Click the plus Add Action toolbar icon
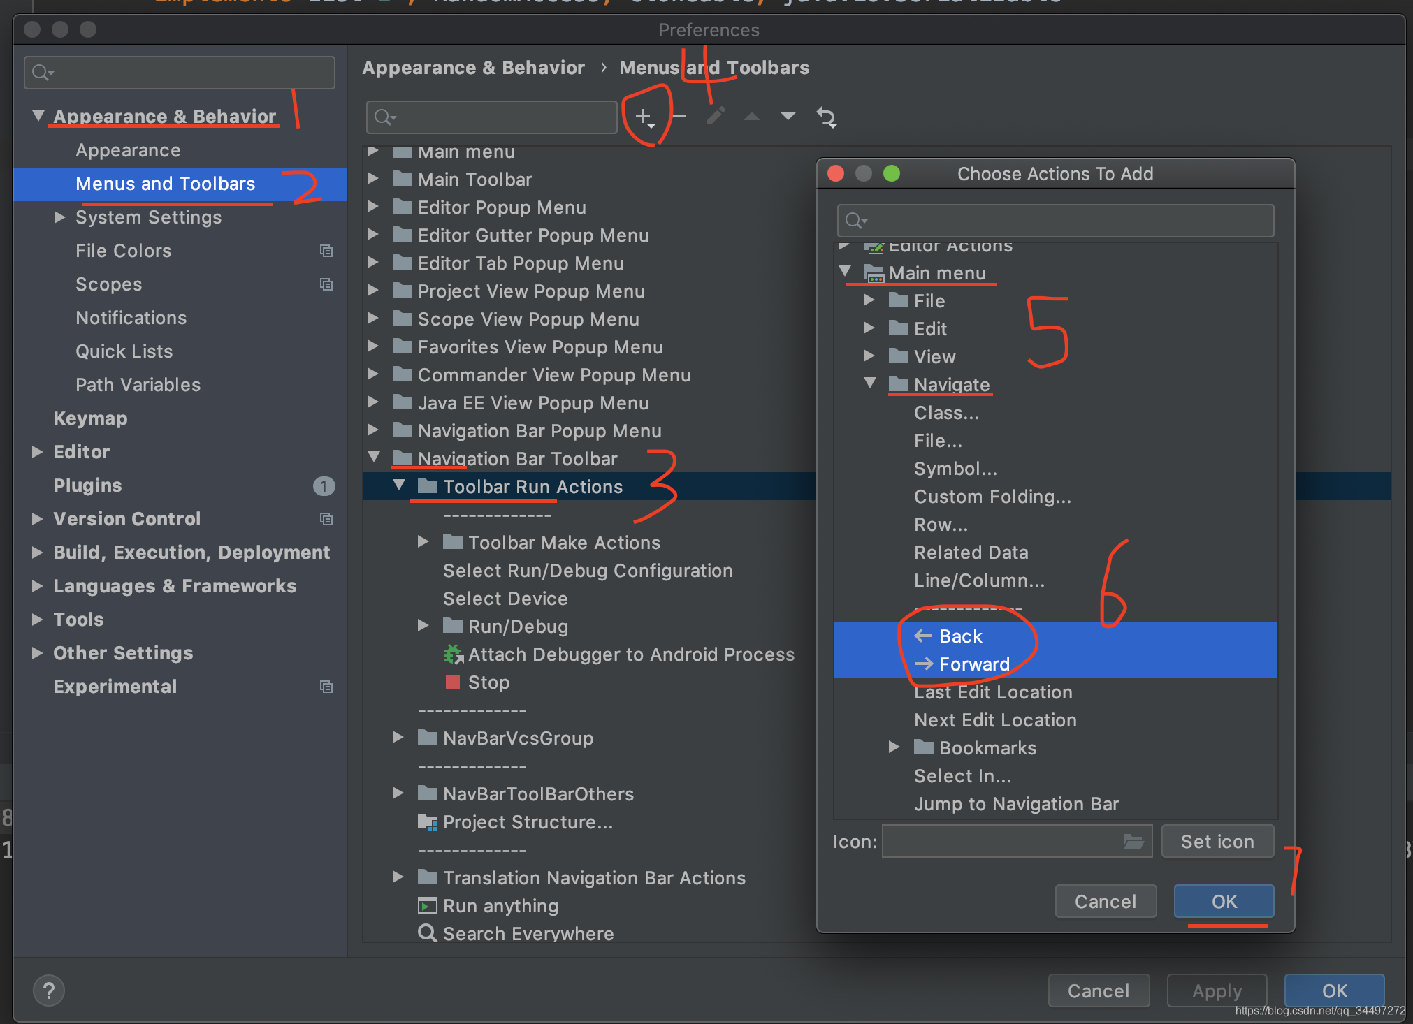 coord(644,117)
